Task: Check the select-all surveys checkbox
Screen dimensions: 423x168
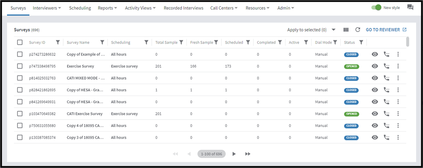Action: 20,42
